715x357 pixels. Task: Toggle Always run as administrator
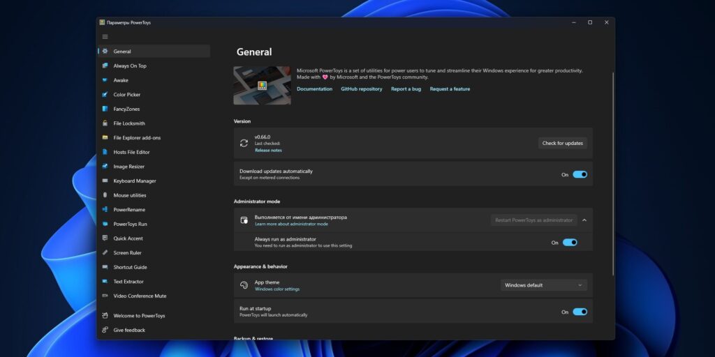tap(570, 242)
